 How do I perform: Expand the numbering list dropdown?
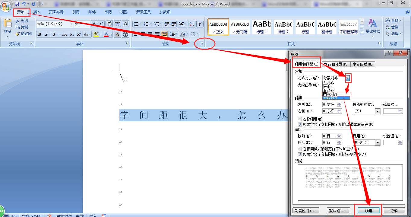point(151,24)
